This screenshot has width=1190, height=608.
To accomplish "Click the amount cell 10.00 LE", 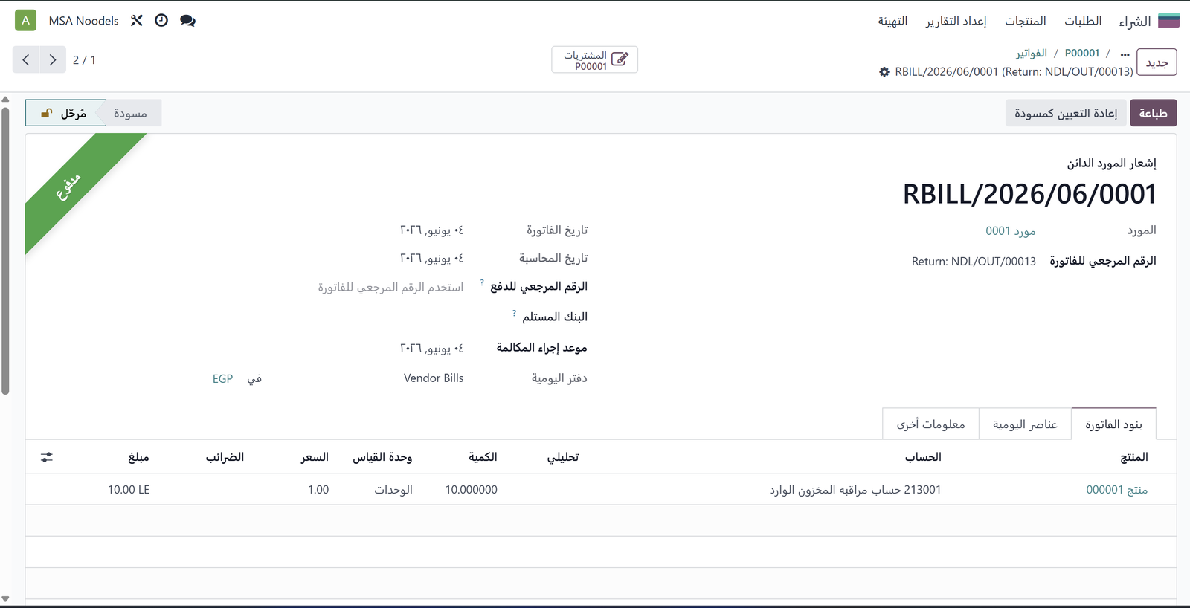I will 129,490.
